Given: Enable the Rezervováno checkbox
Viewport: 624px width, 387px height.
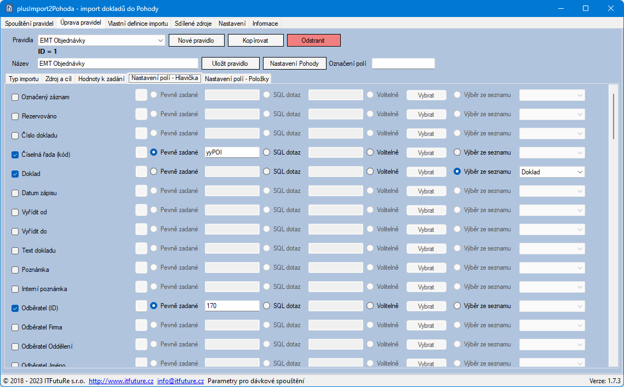Looking at the screenshot, I should pos(15,116).
